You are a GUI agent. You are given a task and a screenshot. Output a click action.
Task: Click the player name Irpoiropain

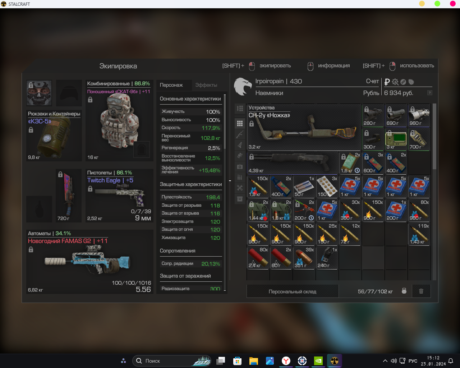click(x=270, y=81)
